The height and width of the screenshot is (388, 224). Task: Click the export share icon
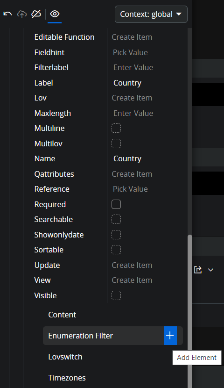click(198, 270)
